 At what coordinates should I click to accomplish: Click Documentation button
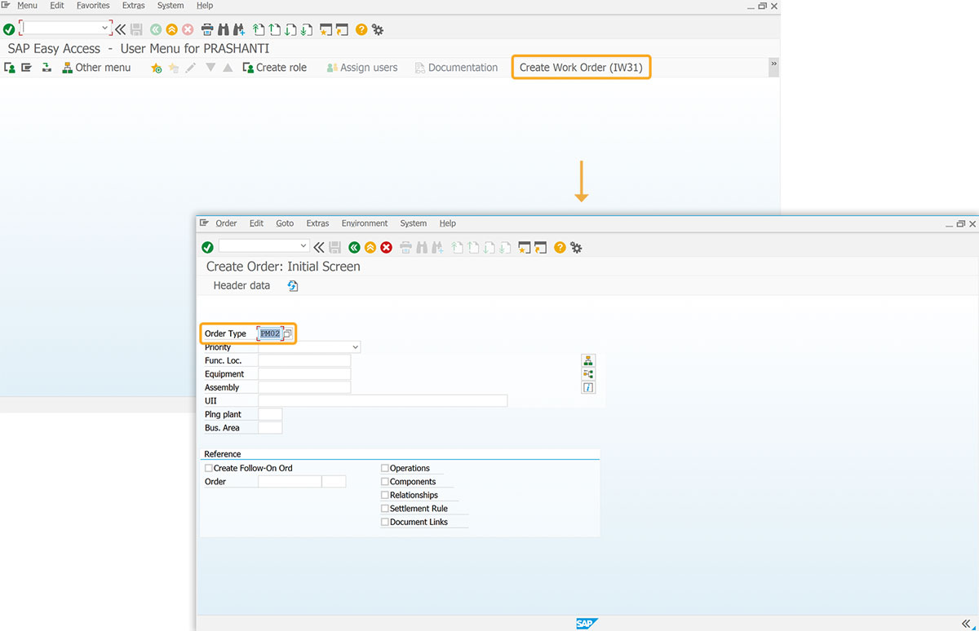coord(456,68)
